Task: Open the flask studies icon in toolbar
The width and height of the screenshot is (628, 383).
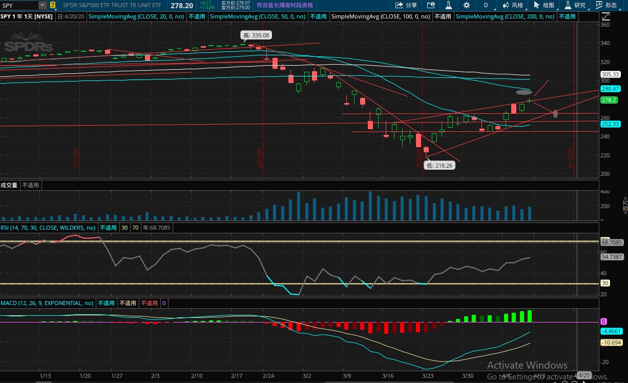Action: tap(448, 5)
